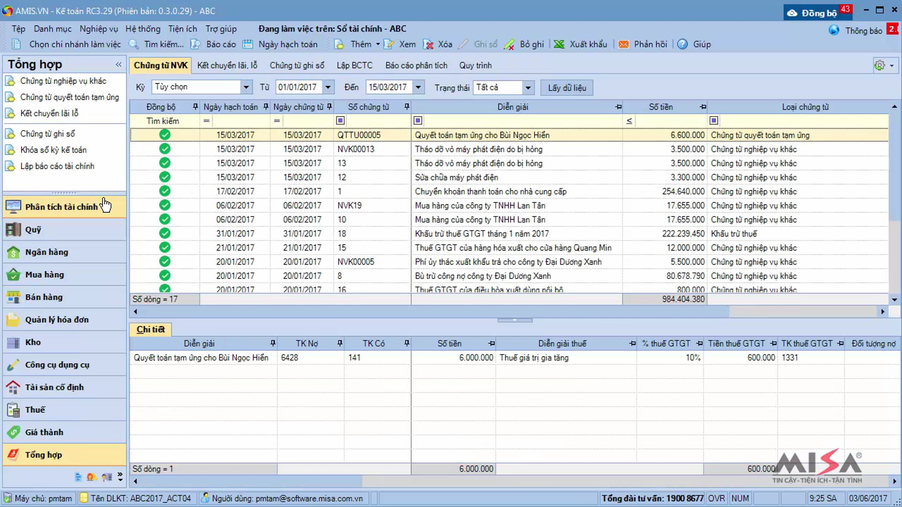
Task: Open the Quỹ module icon
Action: click(13, 229)
